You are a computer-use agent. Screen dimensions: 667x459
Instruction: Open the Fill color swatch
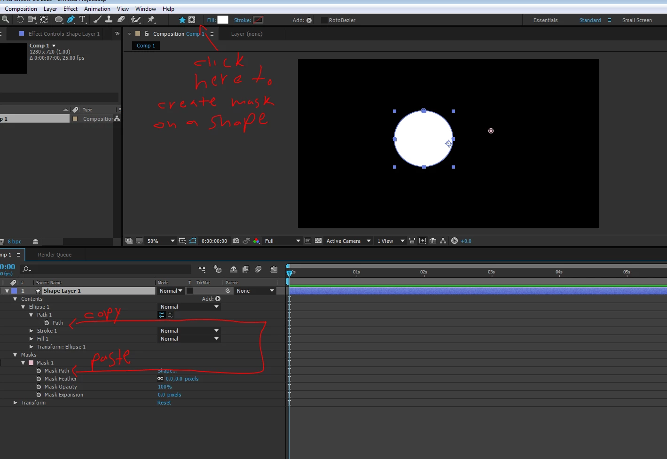pyautogui.click(x=223, y=20)
